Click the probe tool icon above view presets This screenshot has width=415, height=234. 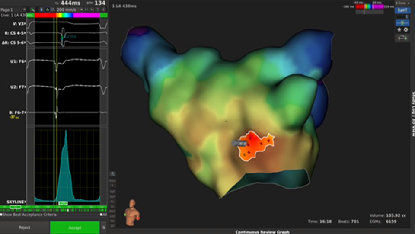point(112,173)
